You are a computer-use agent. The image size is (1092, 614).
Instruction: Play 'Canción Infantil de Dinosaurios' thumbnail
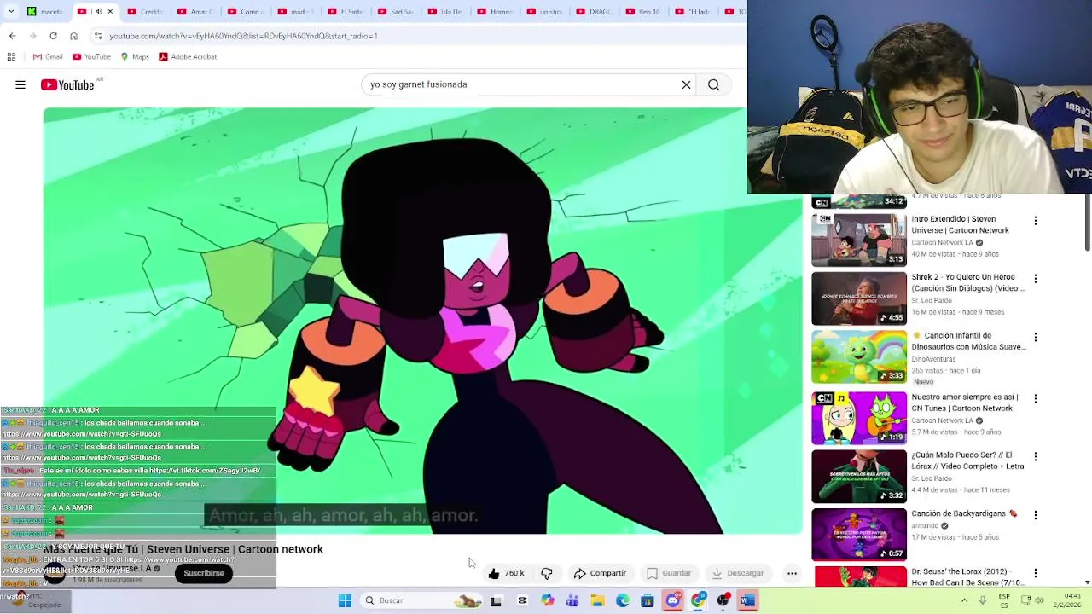point(859,356)
